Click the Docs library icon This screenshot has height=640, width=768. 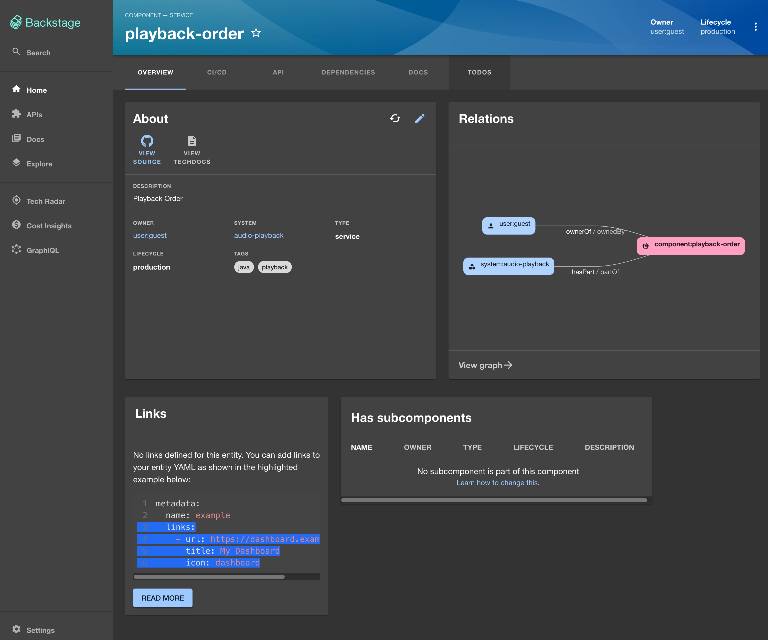click(x=16, y=138)
